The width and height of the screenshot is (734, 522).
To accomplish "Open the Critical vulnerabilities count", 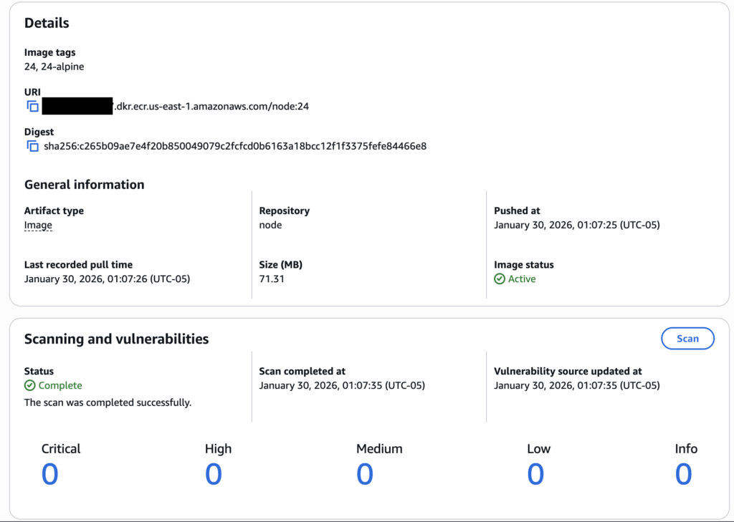I will point(49,474).
